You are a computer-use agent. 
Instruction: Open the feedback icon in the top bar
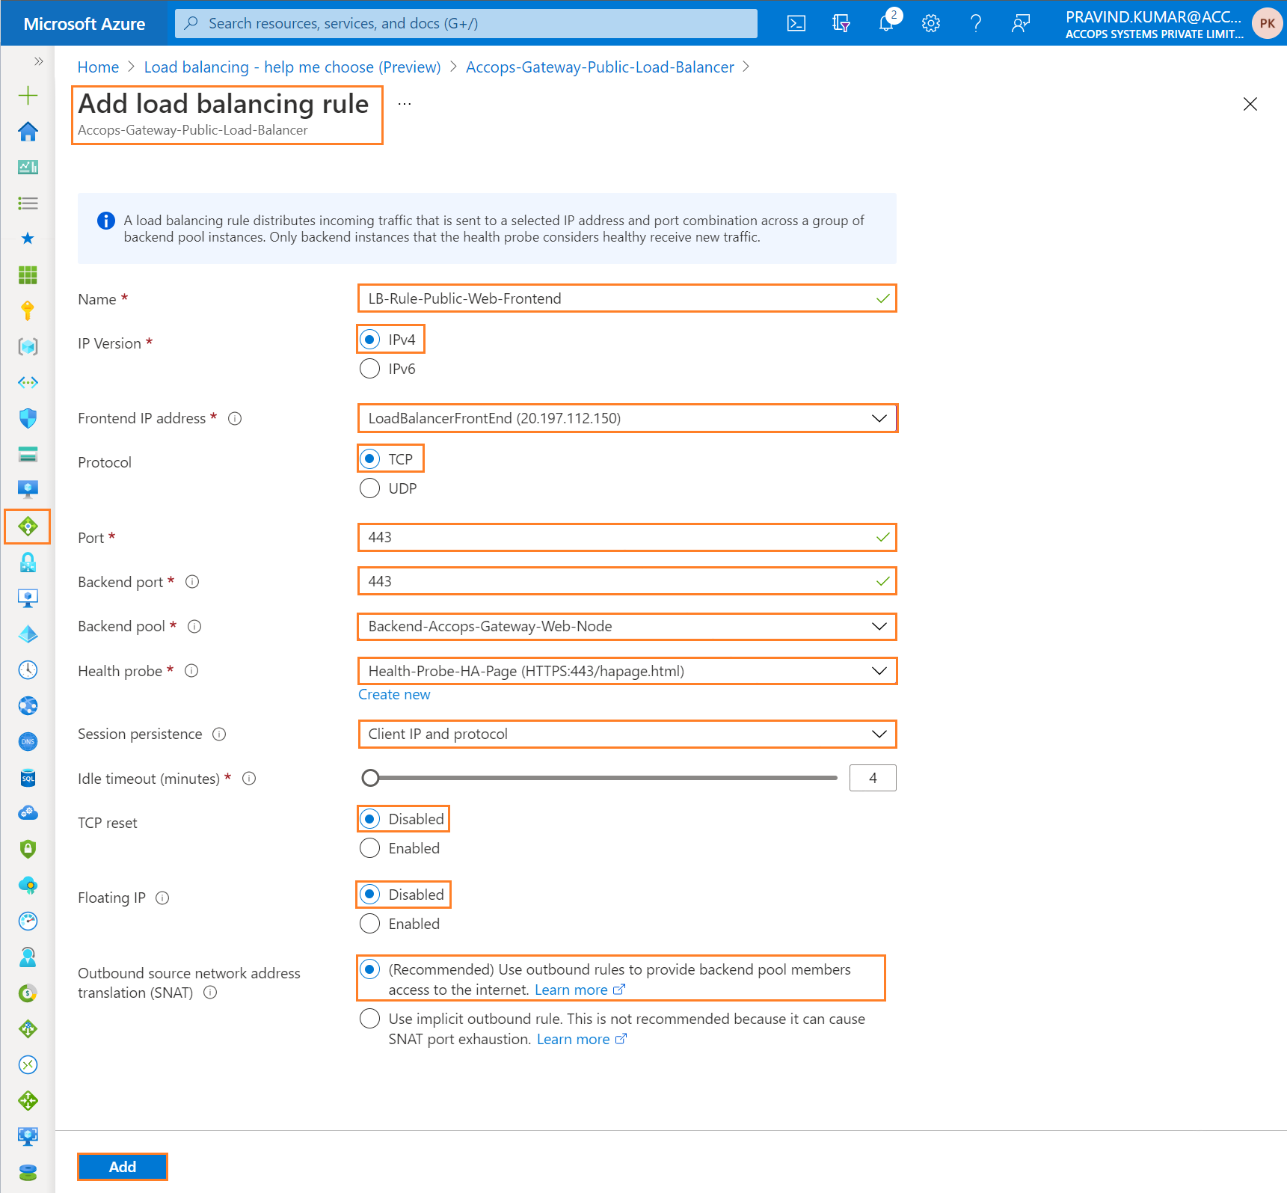(1021, 23)
